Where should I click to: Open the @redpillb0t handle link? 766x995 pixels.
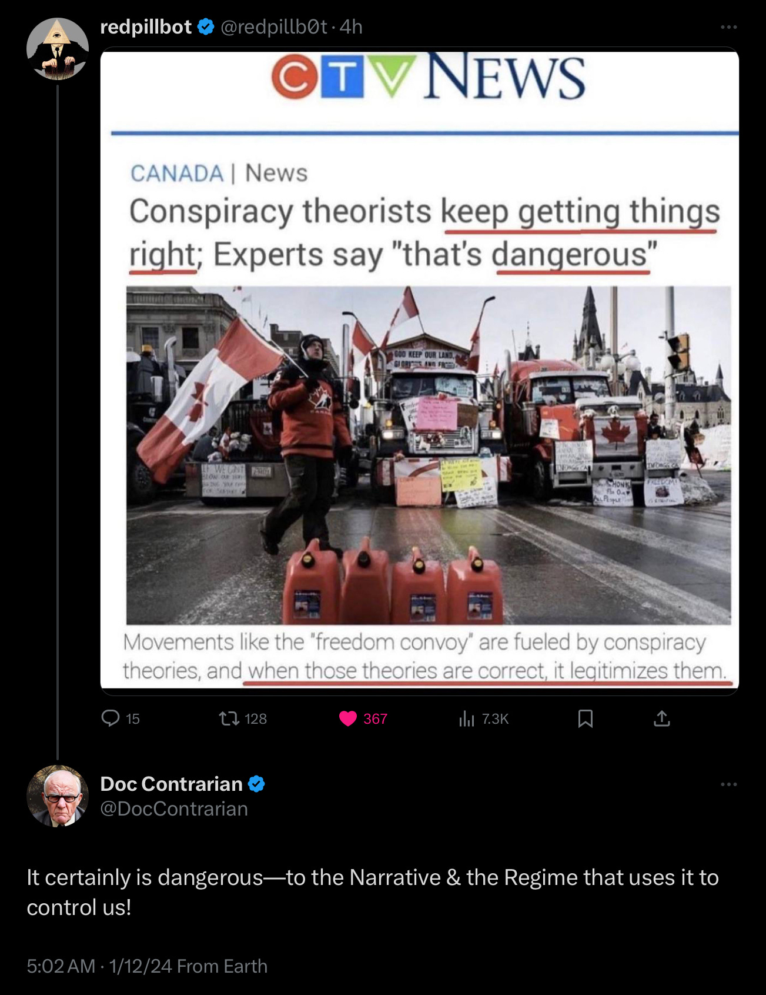point(273,26)
